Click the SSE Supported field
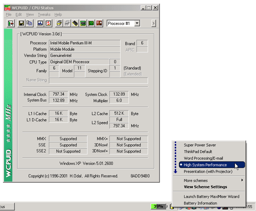Viewport: 256px width, 211px height. (x=68, y=145)
